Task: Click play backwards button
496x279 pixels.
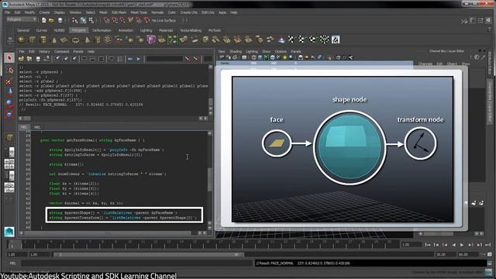Action: pyautogui.click(x=453, y=245)
